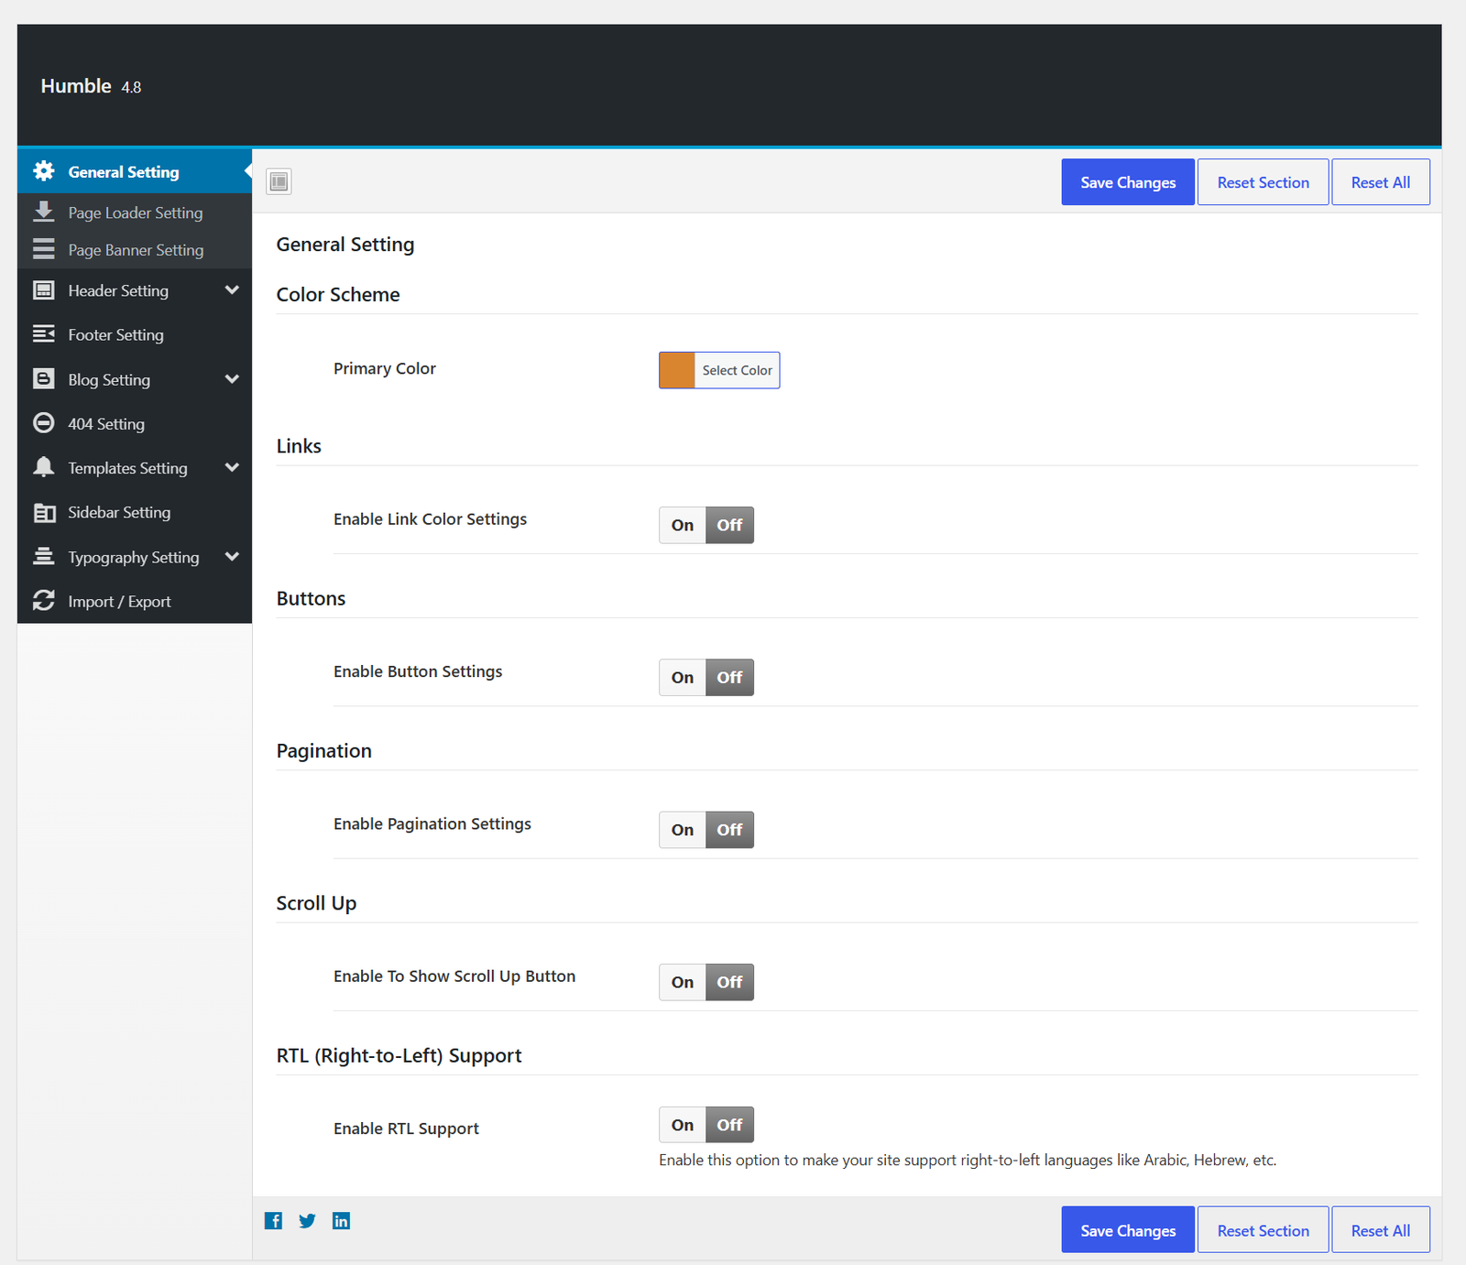Open Page Loader Setting submenu item

coord(135,212)
